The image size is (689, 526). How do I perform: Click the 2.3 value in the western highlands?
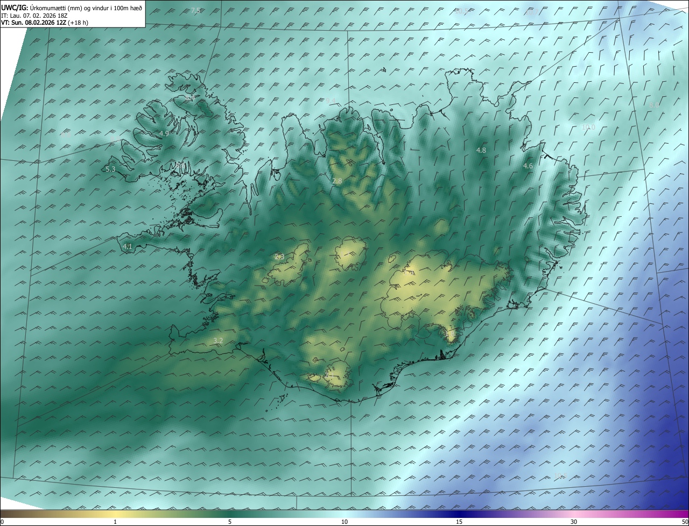point(279,257)
